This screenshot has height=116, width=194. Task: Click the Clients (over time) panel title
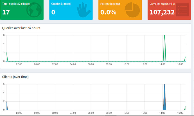click(15, 77)
